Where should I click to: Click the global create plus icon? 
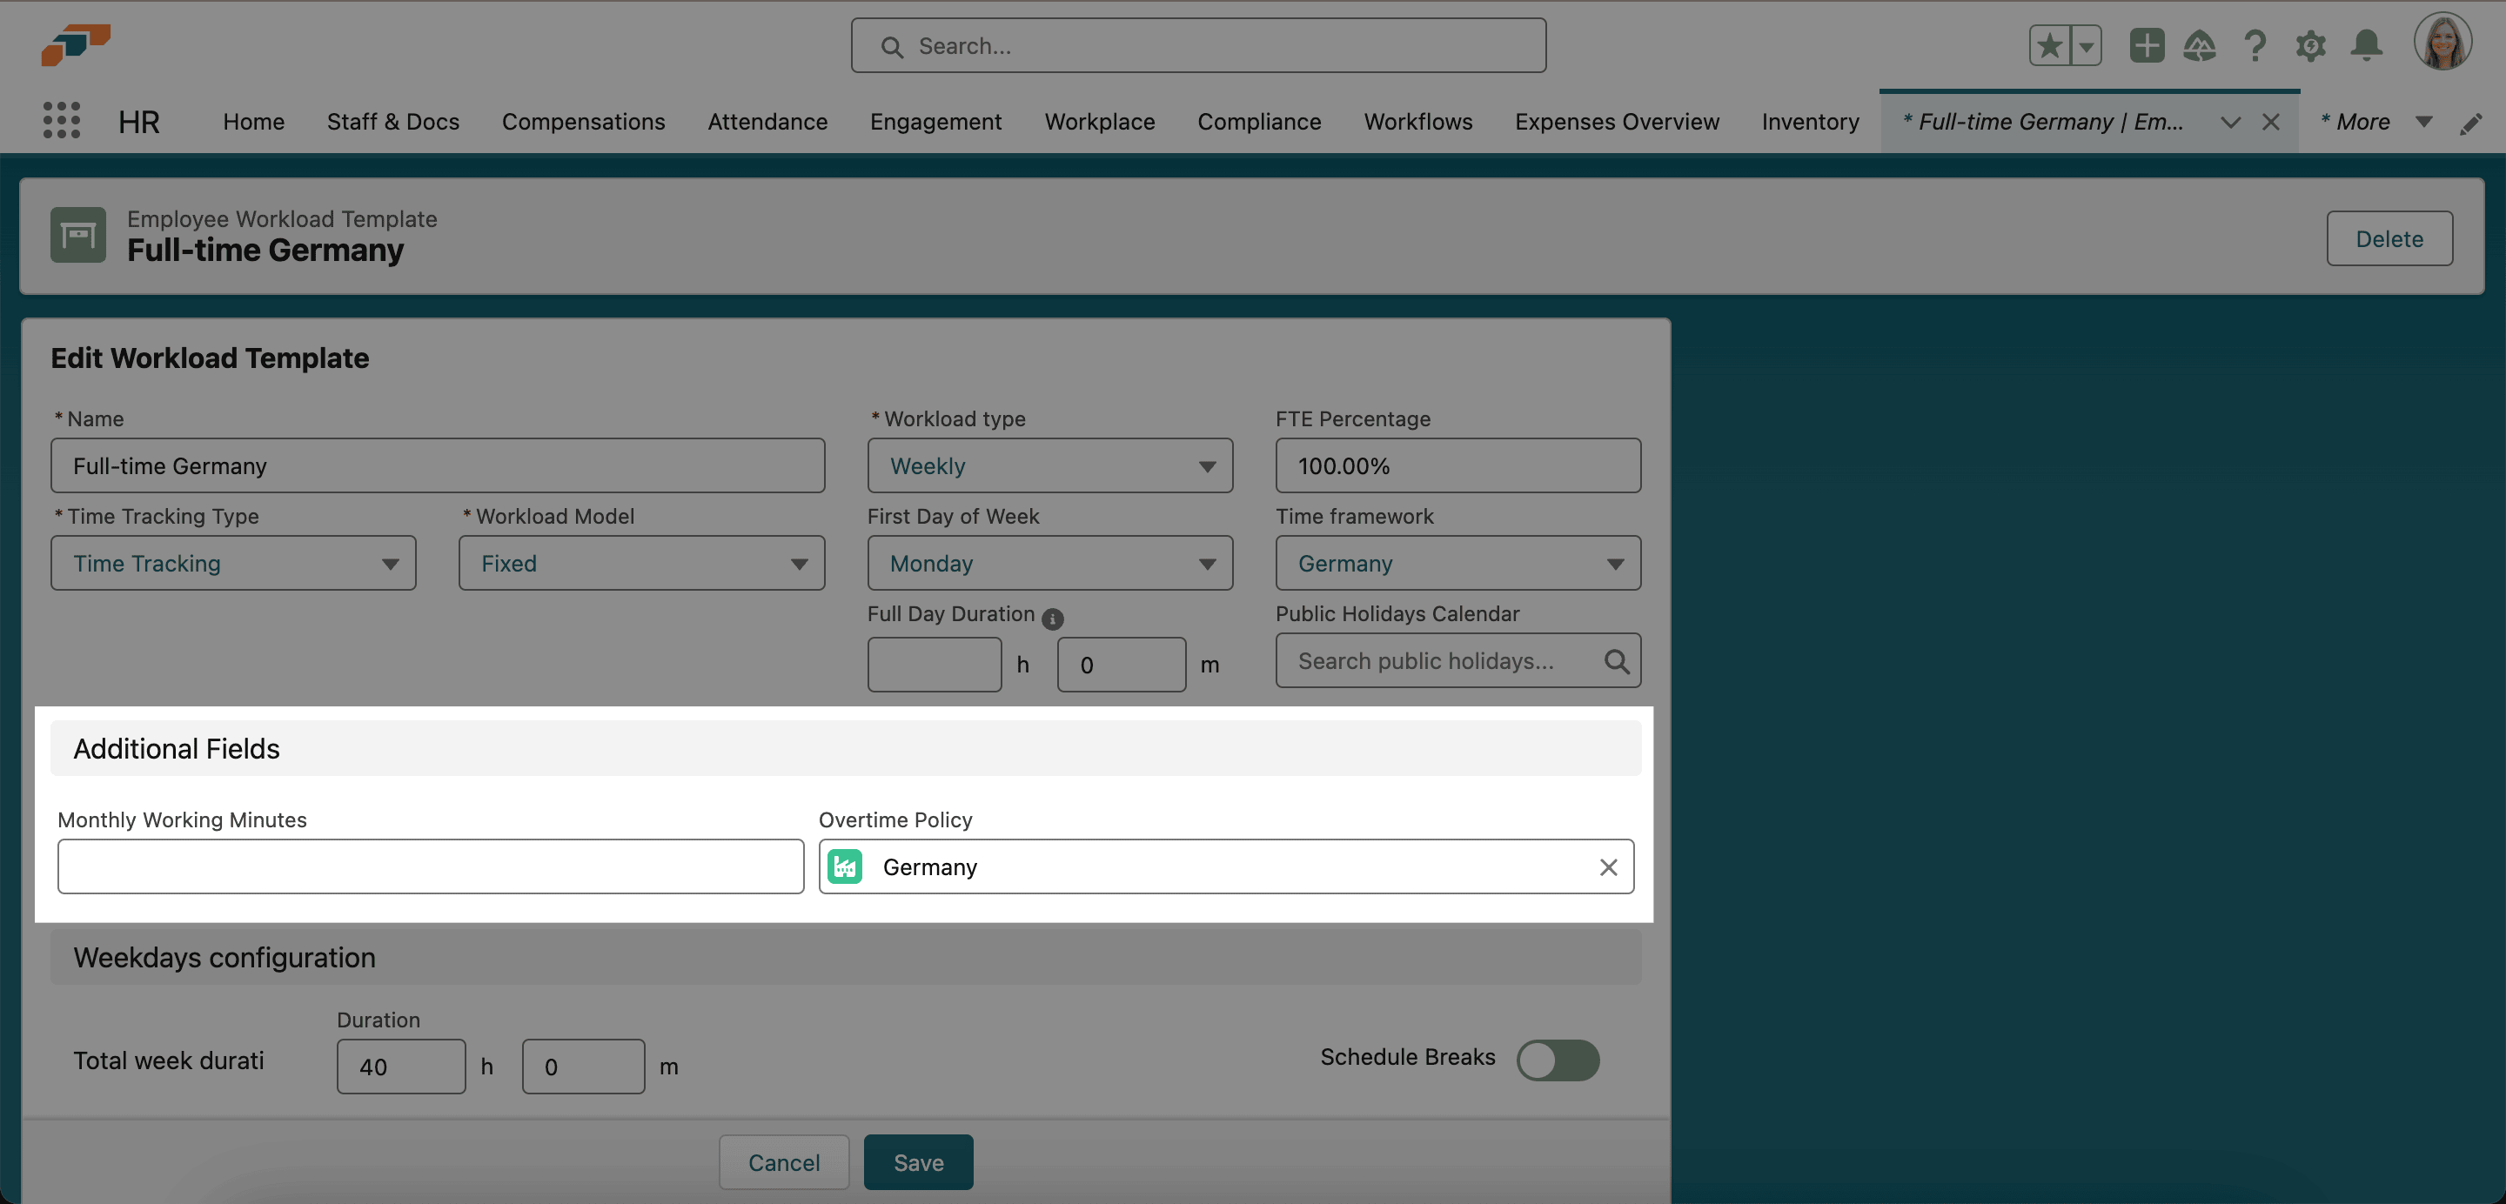tap(2146, 46)
